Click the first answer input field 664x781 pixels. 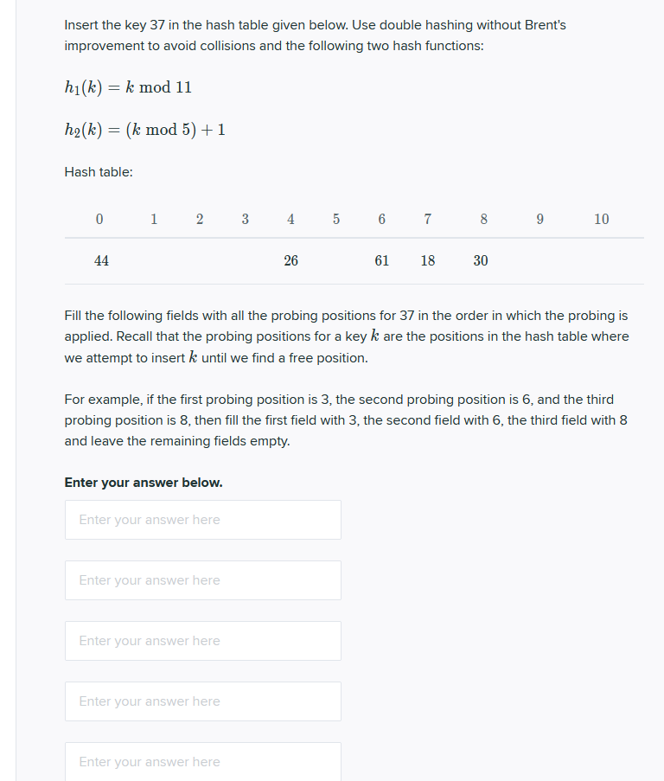[202, 519]
